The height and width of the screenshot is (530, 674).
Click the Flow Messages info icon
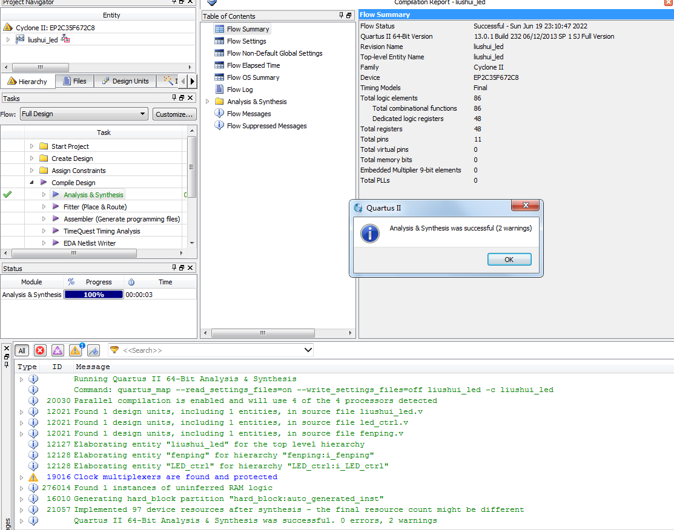tap(219, 114)
